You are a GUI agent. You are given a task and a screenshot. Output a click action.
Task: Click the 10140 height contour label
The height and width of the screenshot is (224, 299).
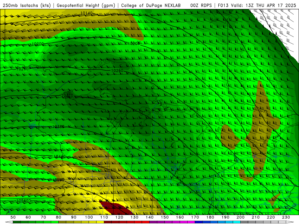tap(86, 13)
